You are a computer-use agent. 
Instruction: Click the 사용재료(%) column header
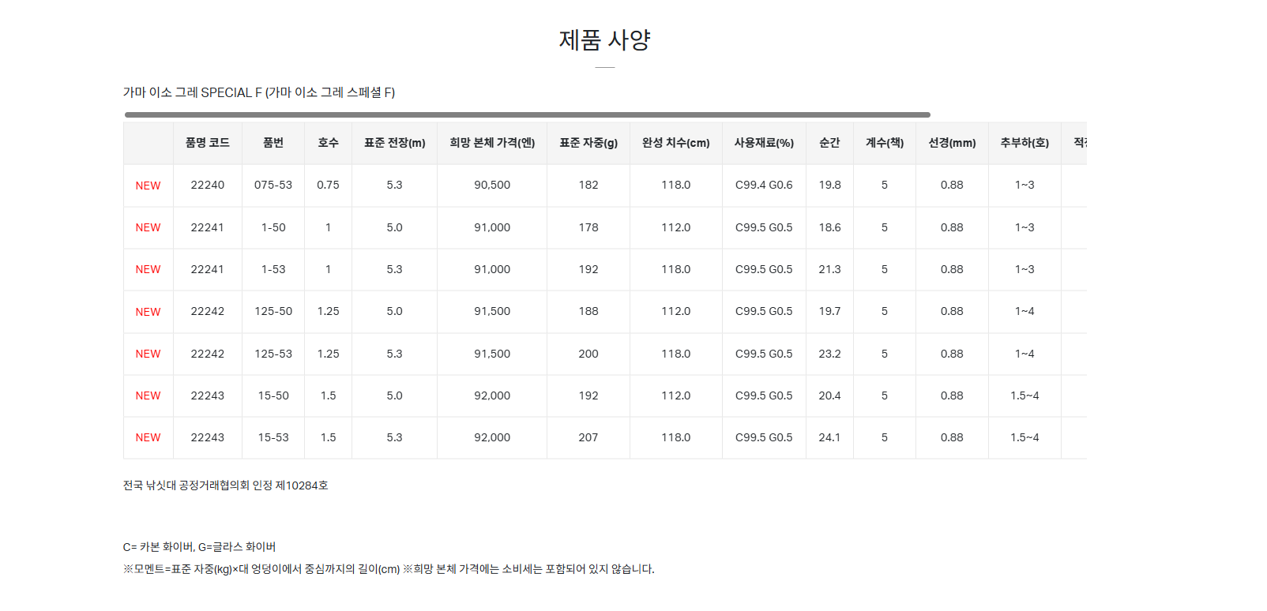pyautogui.click(x=764, y=143)
